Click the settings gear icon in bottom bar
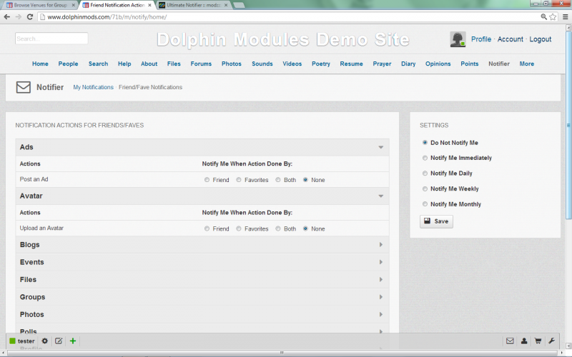572x357 pixels. coord(44,341)
